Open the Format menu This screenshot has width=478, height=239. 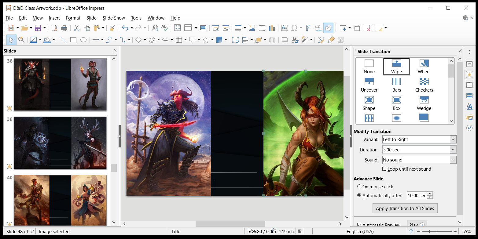(x=73, y=18)
